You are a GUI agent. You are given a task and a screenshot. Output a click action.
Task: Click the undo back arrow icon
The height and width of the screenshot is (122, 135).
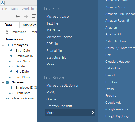[x=18, y=16]
